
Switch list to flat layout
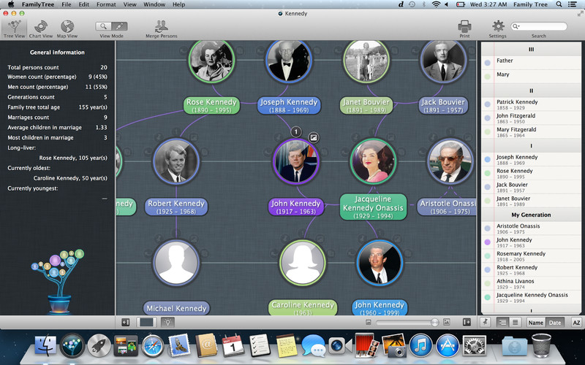tap(516, 323)
